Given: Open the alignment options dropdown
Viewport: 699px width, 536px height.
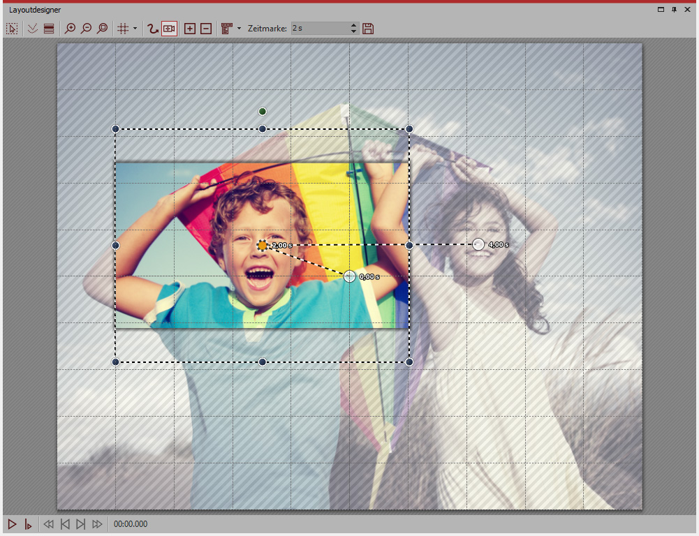Looking at the screenshot, I should (239, 29).
